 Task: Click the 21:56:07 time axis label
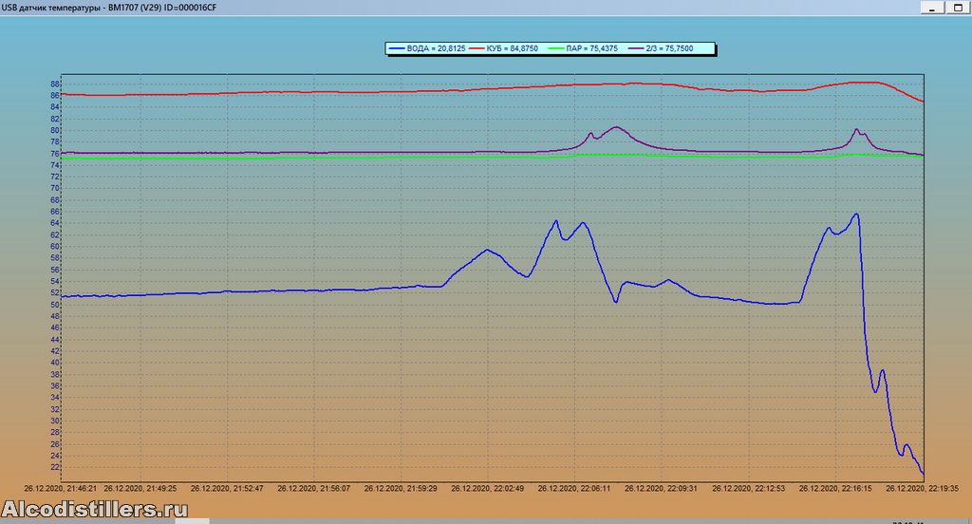[x=314, y=488]
